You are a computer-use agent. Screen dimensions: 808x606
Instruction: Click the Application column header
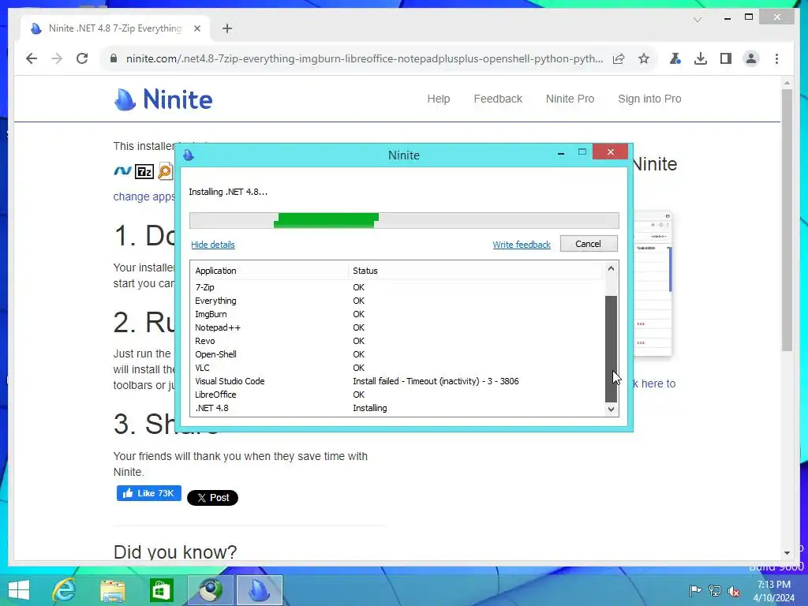(269, 271)
